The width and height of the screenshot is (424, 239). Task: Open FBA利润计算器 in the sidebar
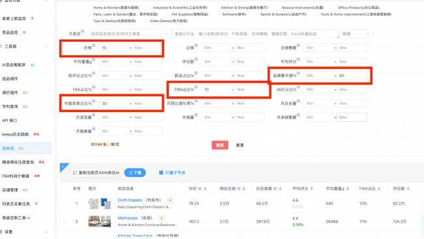(16, 176)
